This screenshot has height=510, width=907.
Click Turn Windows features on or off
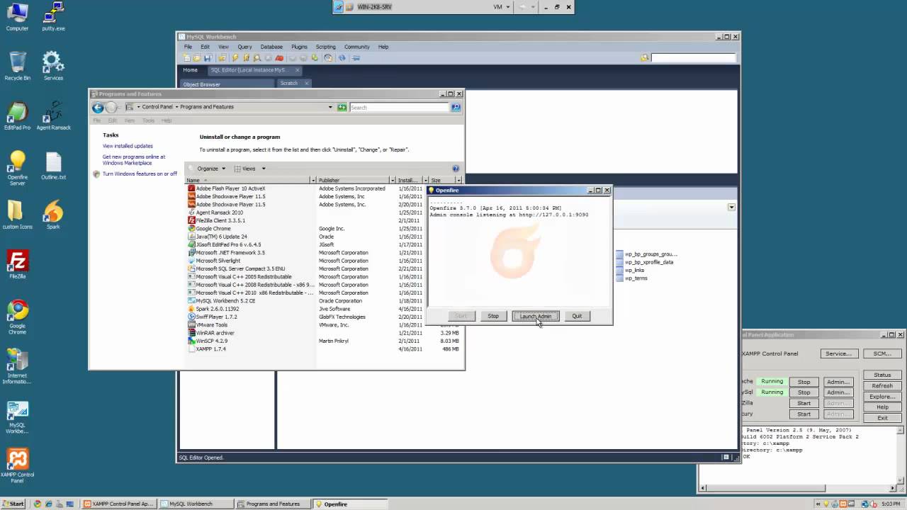coord(140,174)
